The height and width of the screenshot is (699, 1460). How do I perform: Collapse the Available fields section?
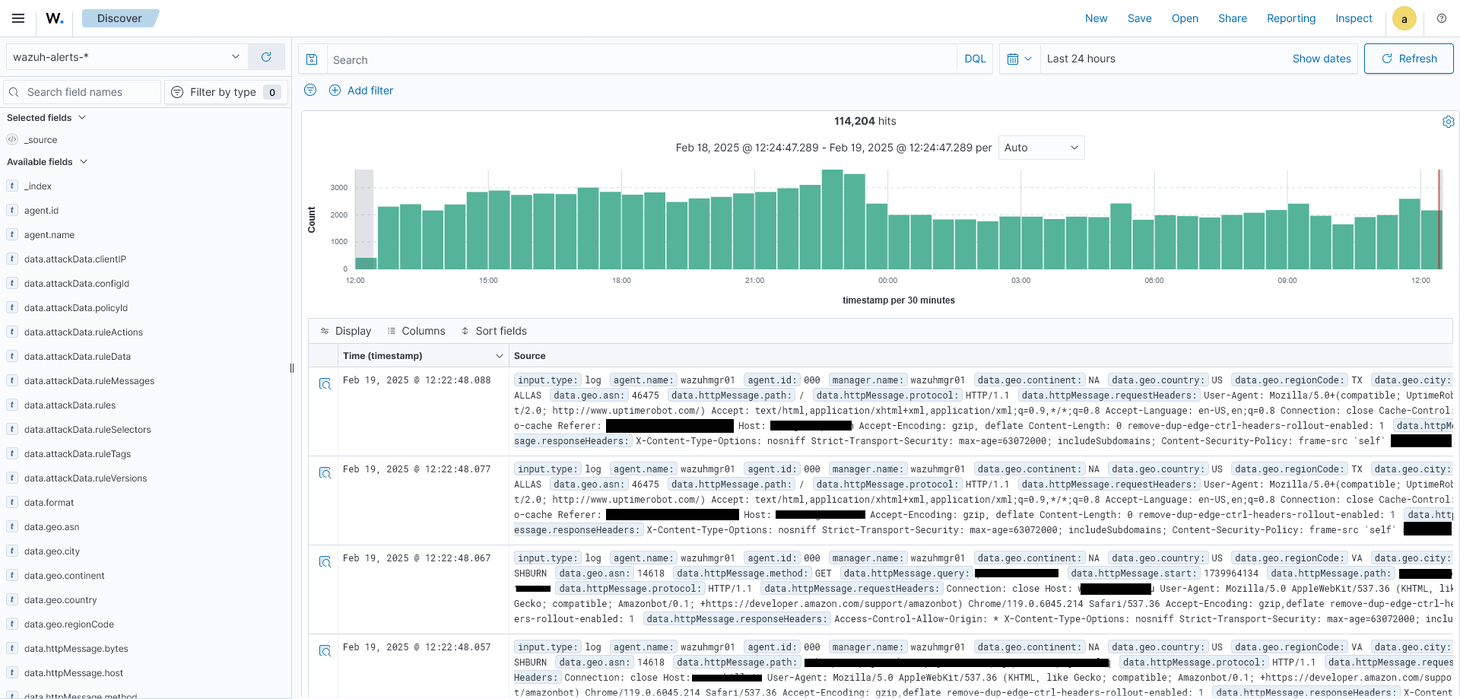tap(47, 162)
